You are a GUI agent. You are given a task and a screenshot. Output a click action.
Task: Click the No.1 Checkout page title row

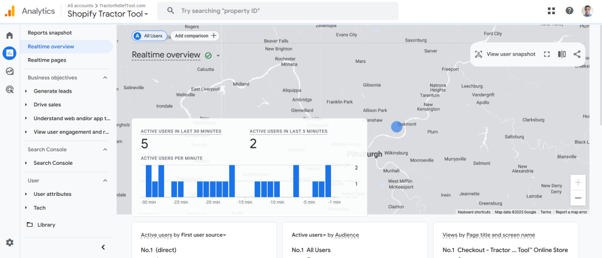[505, 250]
